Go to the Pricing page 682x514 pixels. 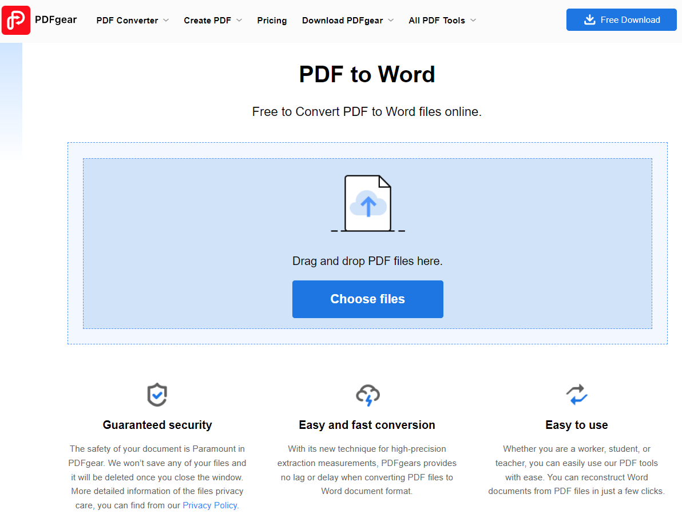pos(272,21)
